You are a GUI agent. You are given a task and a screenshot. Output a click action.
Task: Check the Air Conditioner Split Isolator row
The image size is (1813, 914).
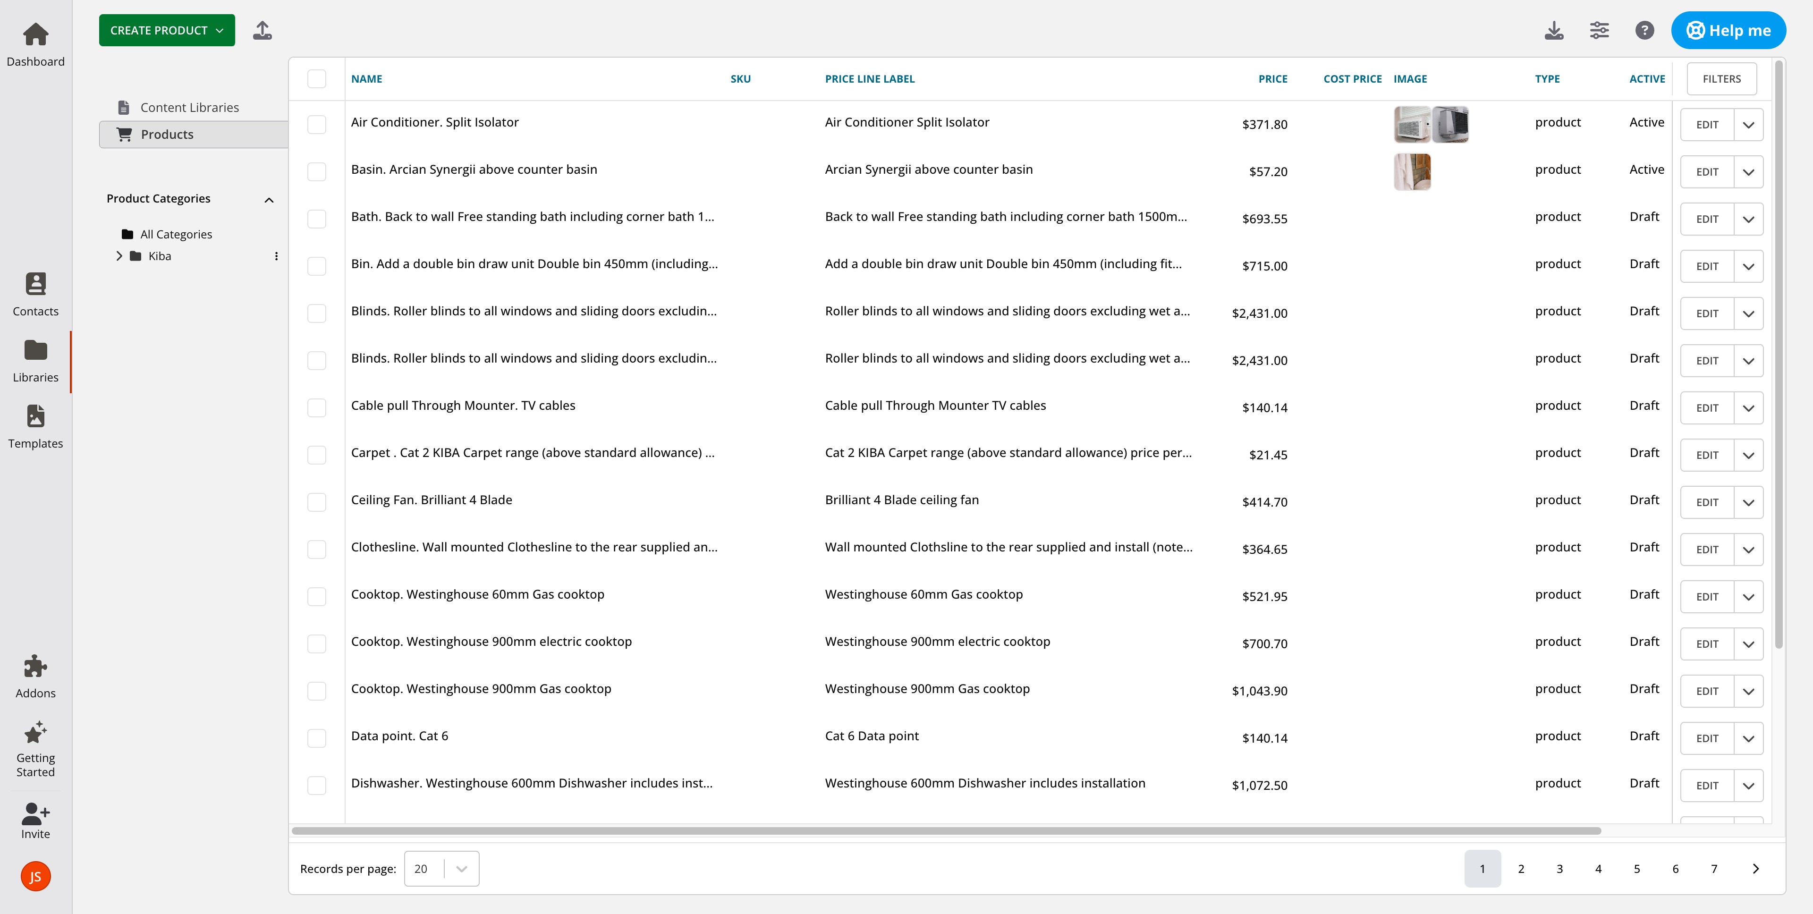(x=317, y=125)
